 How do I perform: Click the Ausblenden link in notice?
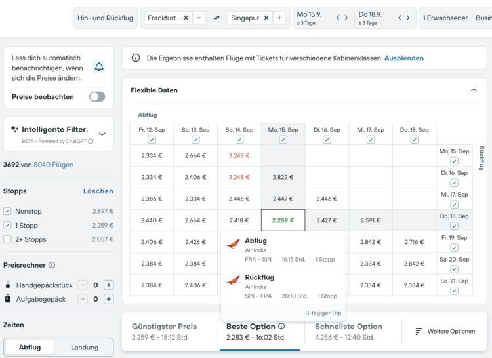click(x=403, y=58)
